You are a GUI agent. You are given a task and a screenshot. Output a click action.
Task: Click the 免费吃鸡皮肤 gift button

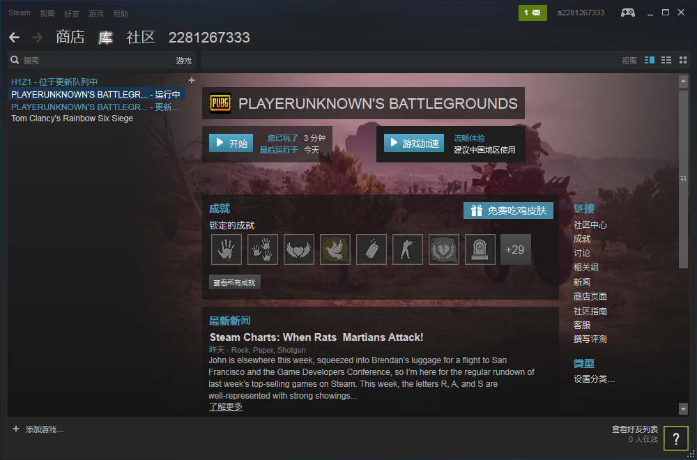508,210
